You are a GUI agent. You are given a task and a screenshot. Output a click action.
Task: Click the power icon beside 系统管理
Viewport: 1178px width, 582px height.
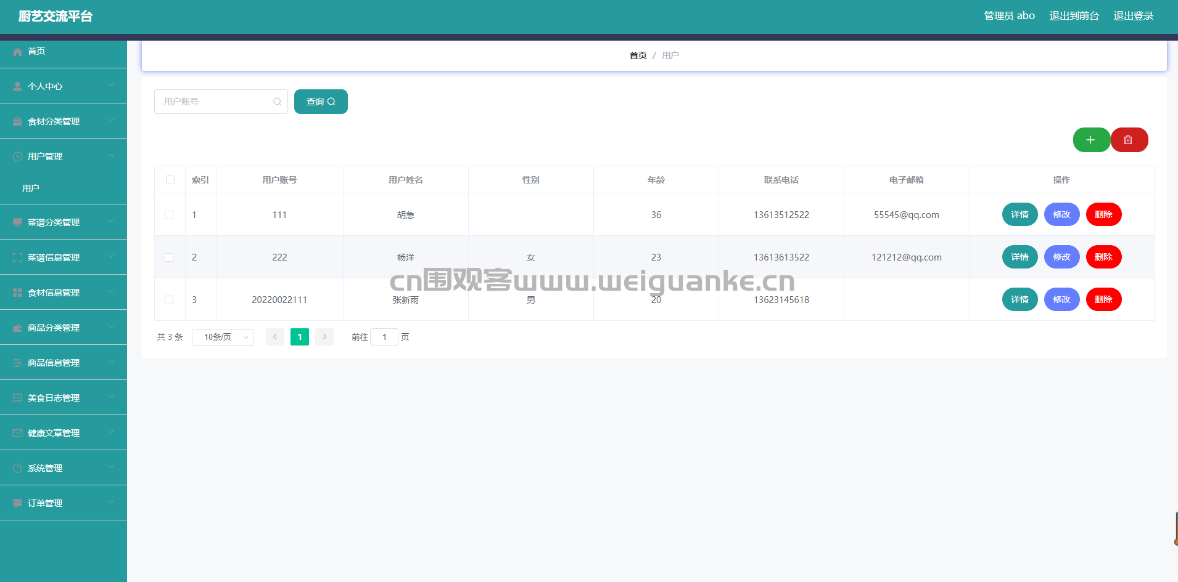click(x=17, y=468)
